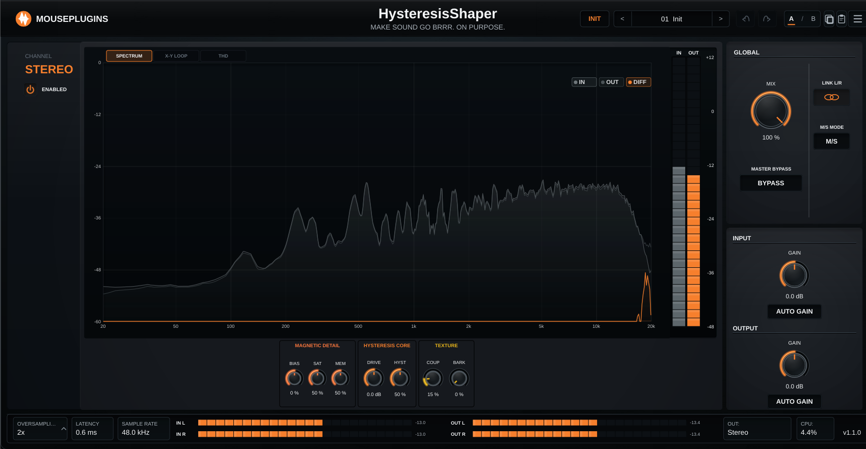The width and height of the screenshot is (866, 449).
Task: Click the vertical IN meter
Action: point(679,191)
